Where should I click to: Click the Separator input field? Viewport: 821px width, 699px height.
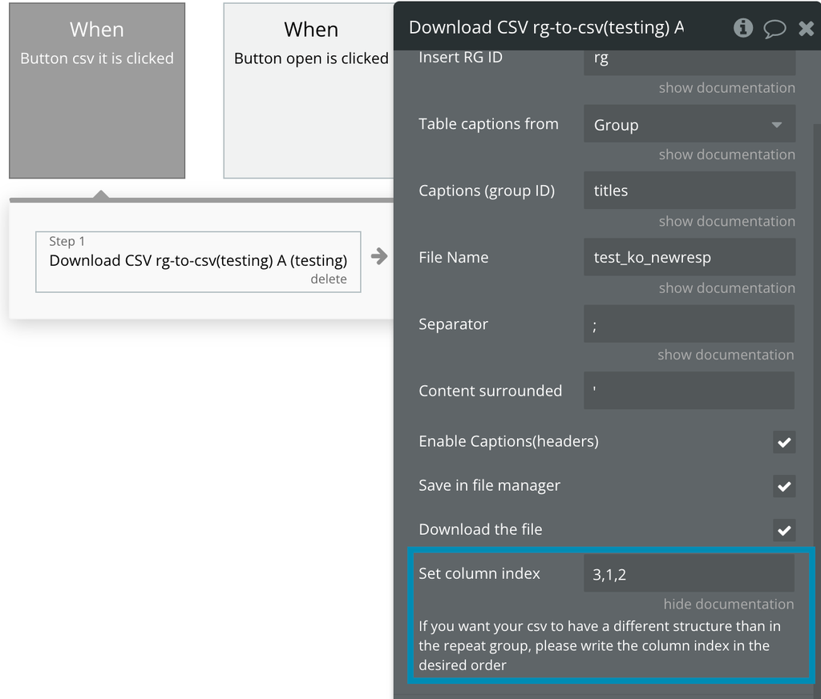tap(689, 324)
